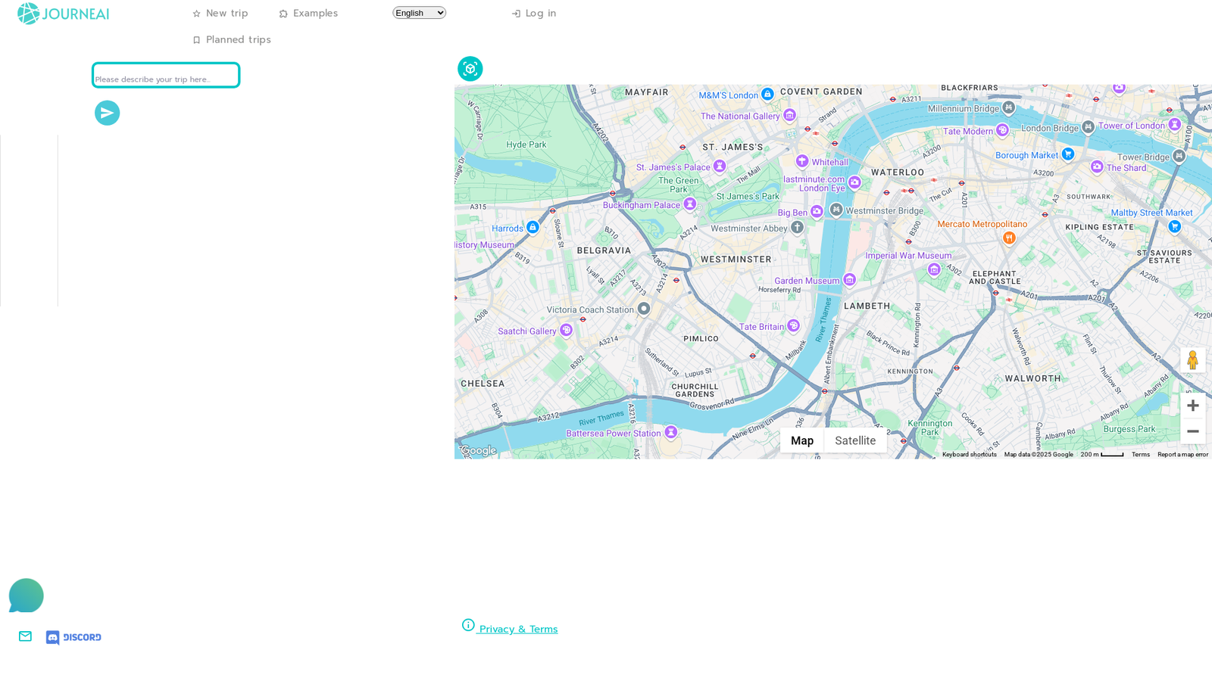The height and width of the screenshot is (681, 1212).
Task: Select the Buckingham Palace marker
Action: click(690, 204)
